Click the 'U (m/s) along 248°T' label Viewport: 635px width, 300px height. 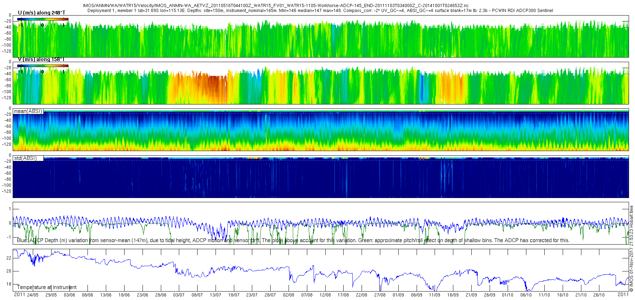42,13
